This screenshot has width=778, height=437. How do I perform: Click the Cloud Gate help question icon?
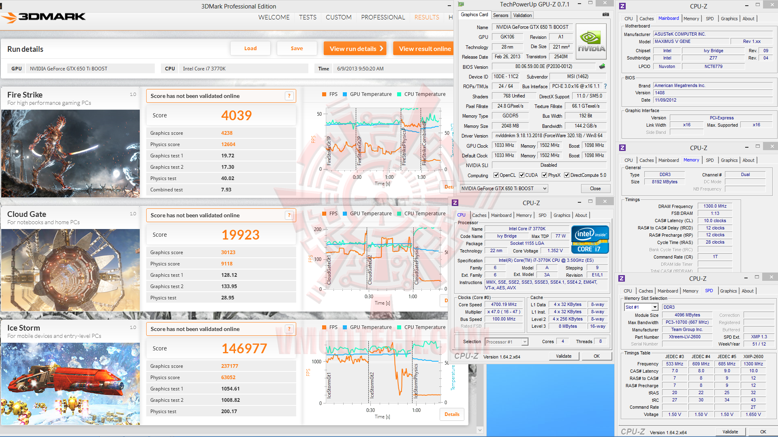289,215
